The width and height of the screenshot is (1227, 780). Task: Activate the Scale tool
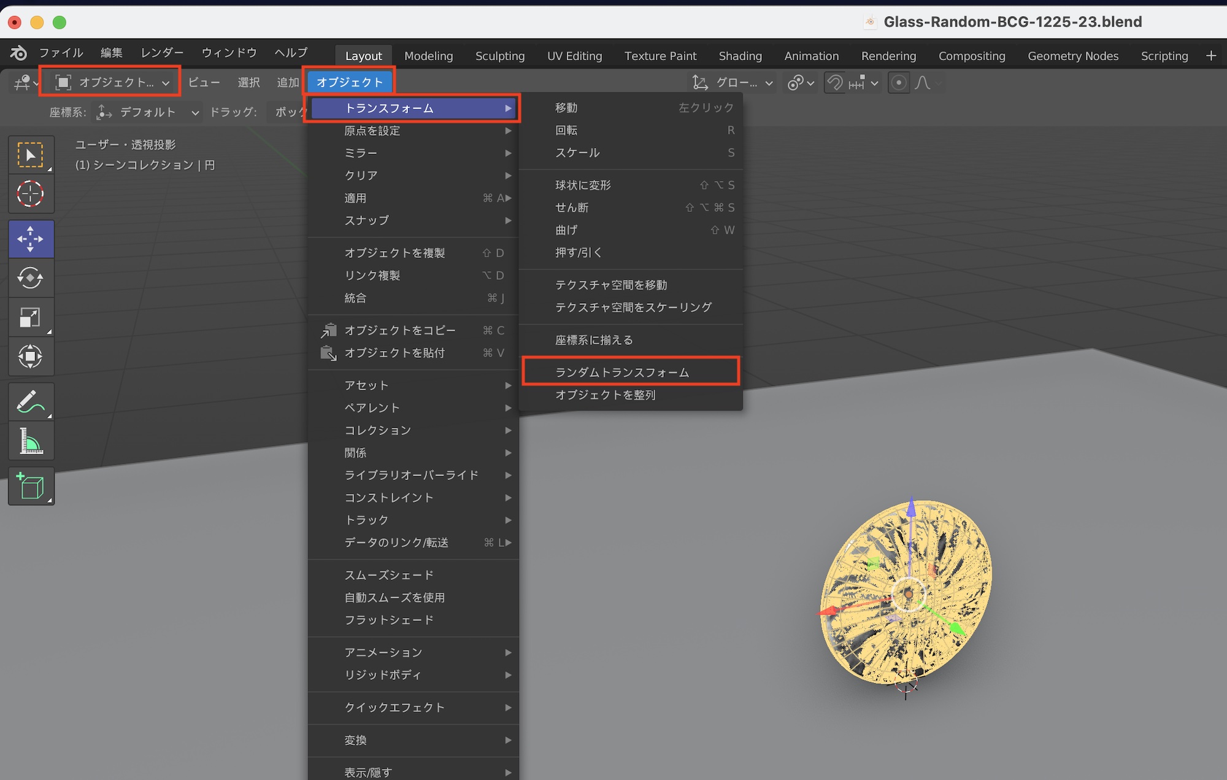click(x=30, y=317)
